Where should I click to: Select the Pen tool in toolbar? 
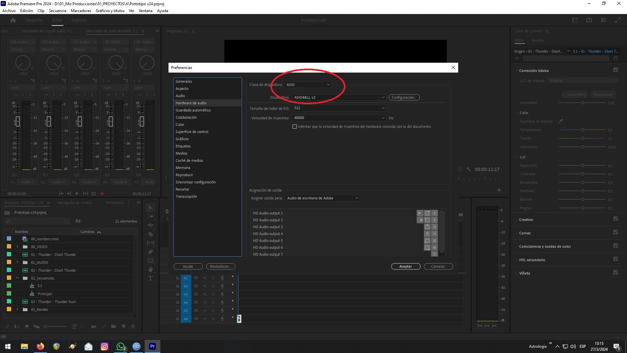pyautogui.click(x=151, y=252)
